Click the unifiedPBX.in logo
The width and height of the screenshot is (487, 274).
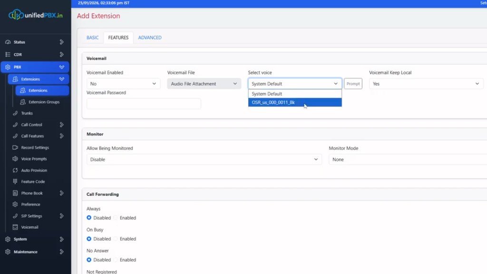pyautogui.click(x=35, y=15)
